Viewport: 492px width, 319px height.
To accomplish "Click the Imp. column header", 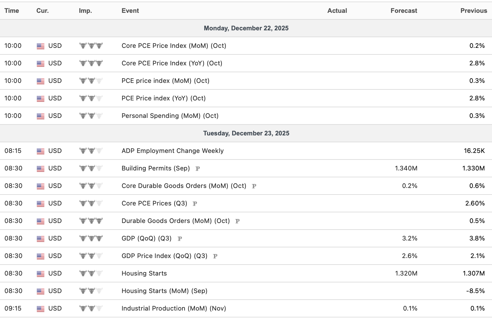I will 85,11.
